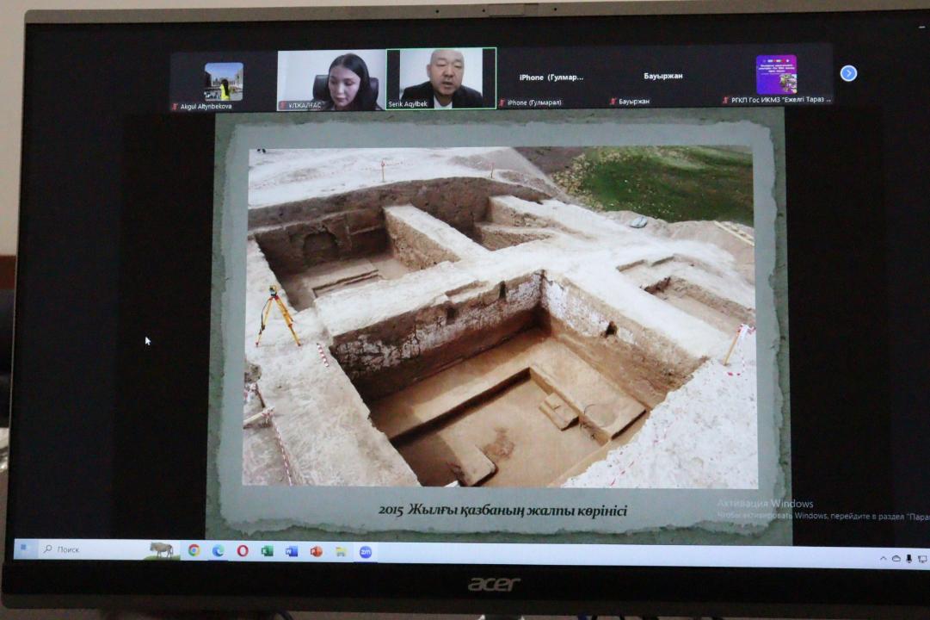Open Word from the taskbar
Screen dimensions: 930x620
[x=292, y=552]
